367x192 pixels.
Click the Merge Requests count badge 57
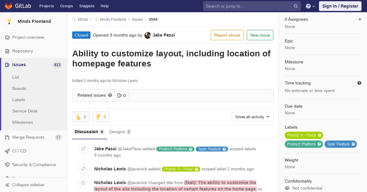[x=58, y=137]
